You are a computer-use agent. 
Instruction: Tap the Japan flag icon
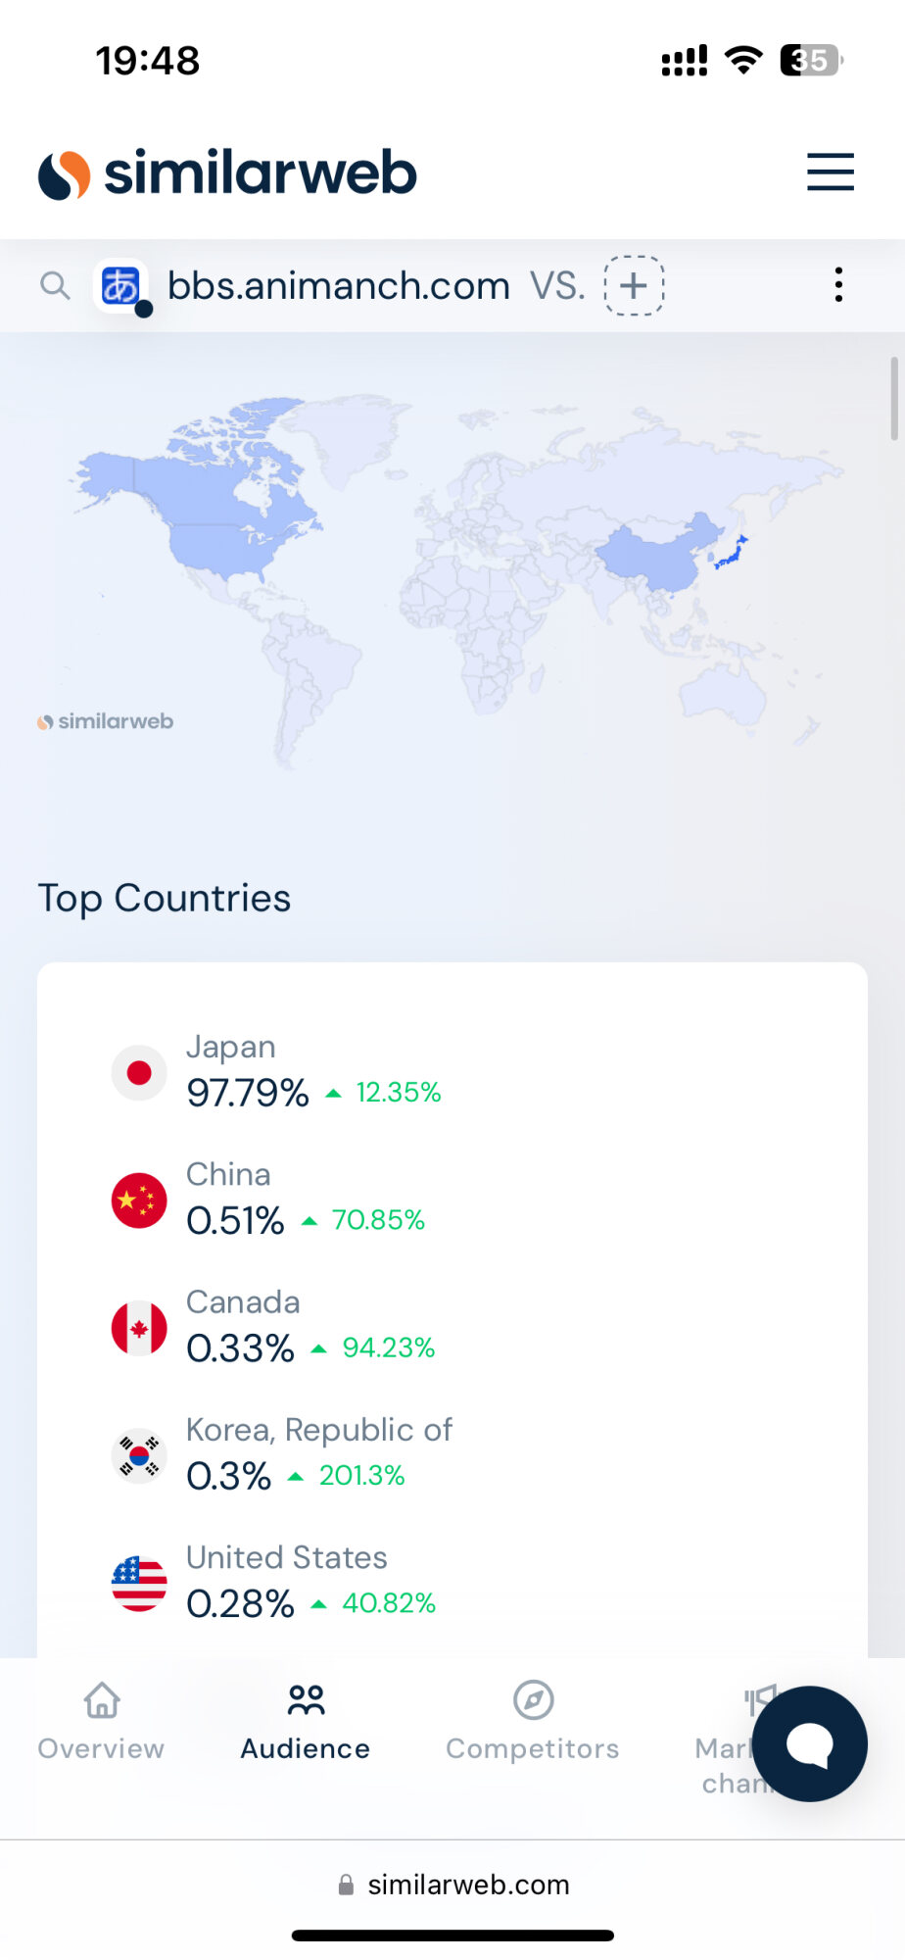tap(139, 1072)
